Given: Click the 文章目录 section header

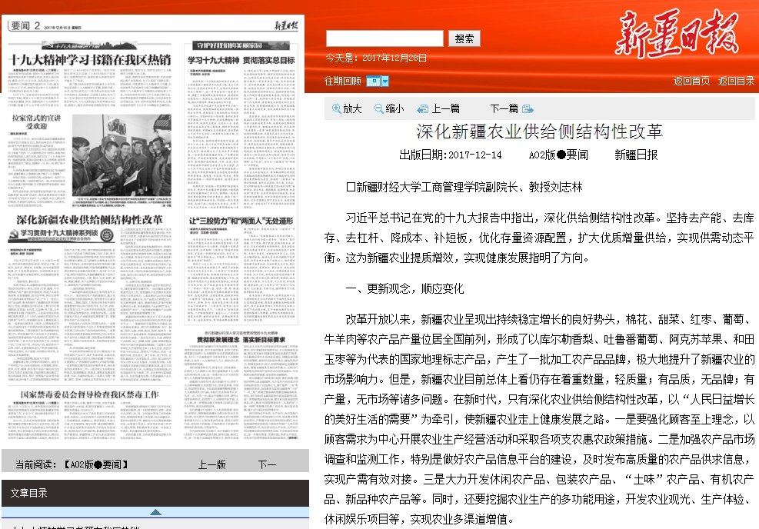Looking at the screenshot, I should point(29,493).
